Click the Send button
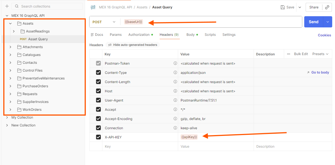Viewport: 335px width, 165px height. click(x=313, y=22)
